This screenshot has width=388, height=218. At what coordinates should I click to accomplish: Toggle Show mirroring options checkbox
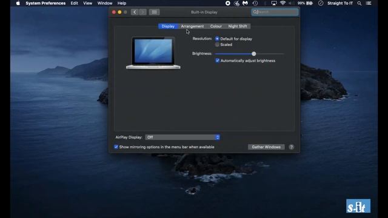pos(116,147)
